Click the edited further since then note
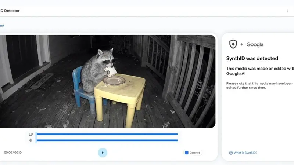The image size is (294, 165). (x=259, y=85)
